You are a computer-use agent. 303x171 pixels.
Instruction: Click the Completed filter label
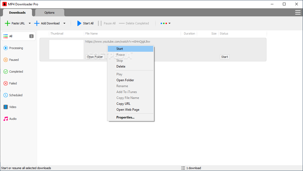16,72
